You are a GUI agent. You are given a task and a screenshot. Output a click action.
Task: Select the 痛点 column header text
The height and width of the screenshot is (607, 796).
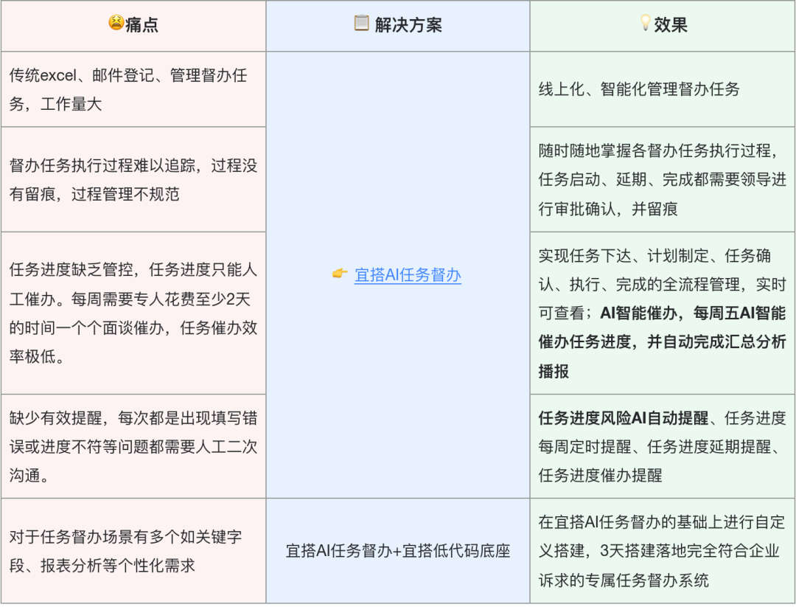coord(142,24)
